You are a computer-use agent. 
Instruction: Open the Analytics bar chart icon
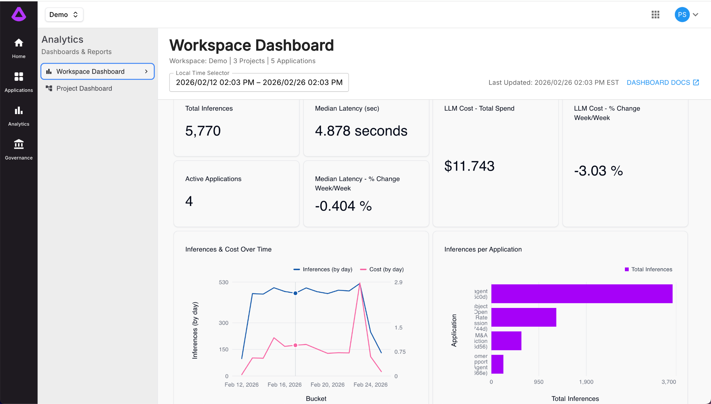19,111
